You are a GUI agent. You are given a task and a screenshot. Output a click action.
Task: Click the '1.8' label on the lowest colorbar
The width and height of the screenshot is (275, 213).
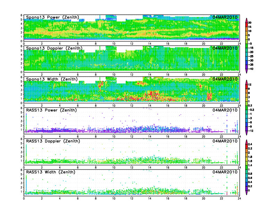pyautogui.click(x=250, y=157)
